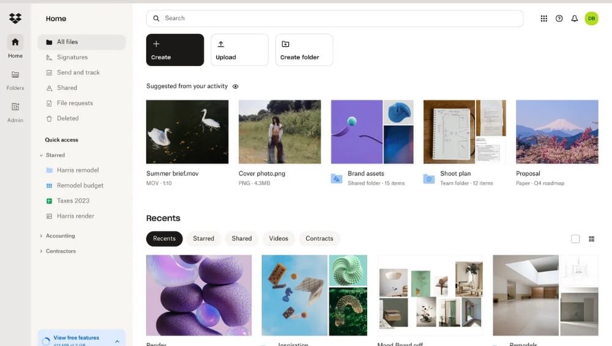The image size is (612, 346).
Task: Tick the select-all checkbox in Recents
Action: [575, 239]
